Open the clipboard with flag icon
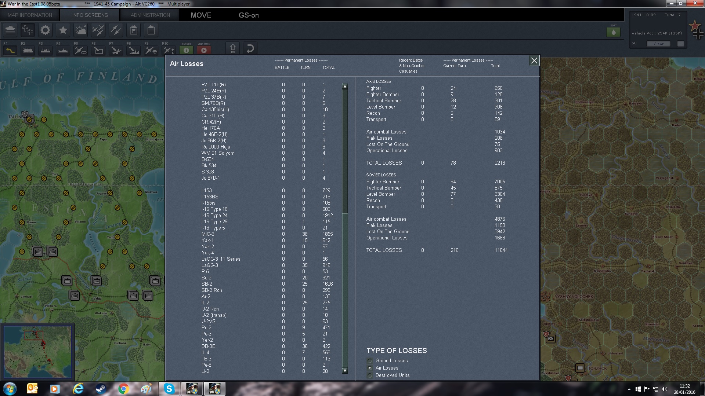Image resolution: width=705 pixels, height=396 pixels. click(x=134, y=30)
